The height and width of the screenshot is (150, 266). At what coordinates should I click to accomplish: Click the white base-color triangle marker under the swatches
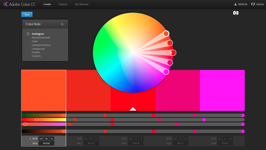[133, 109]
